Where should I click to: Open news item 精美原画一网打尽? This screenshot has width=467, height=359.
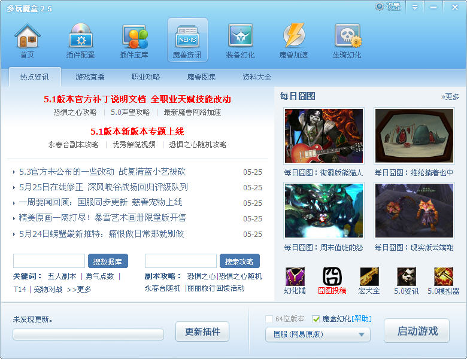click(102, 218)
